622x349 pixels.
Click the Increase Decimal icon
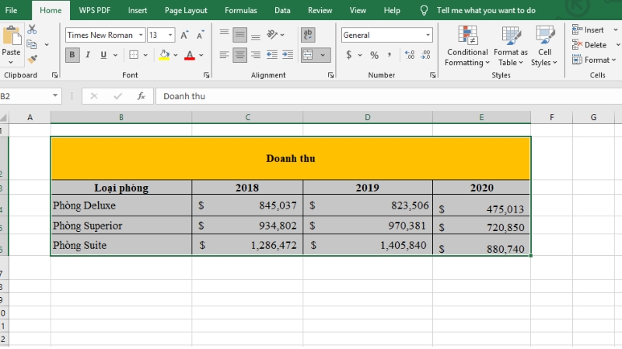410,55
